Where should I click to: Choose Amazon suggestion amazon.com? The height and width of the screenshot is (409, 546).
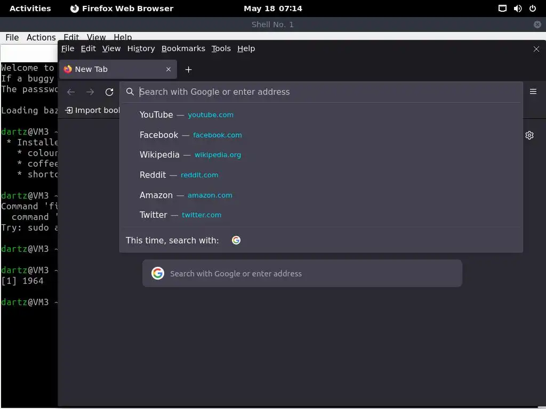click(321, 195)
